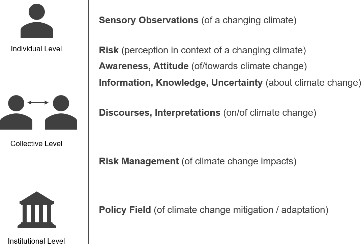
Task: Click the bold 'Awareness, Attitude' text
Action: (x=144, y=66)
